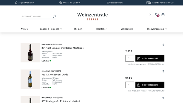Click the Großes Sortiment bottle icon
The width and height of the screenshot is (183, 103).
click(x=108, y=3)
